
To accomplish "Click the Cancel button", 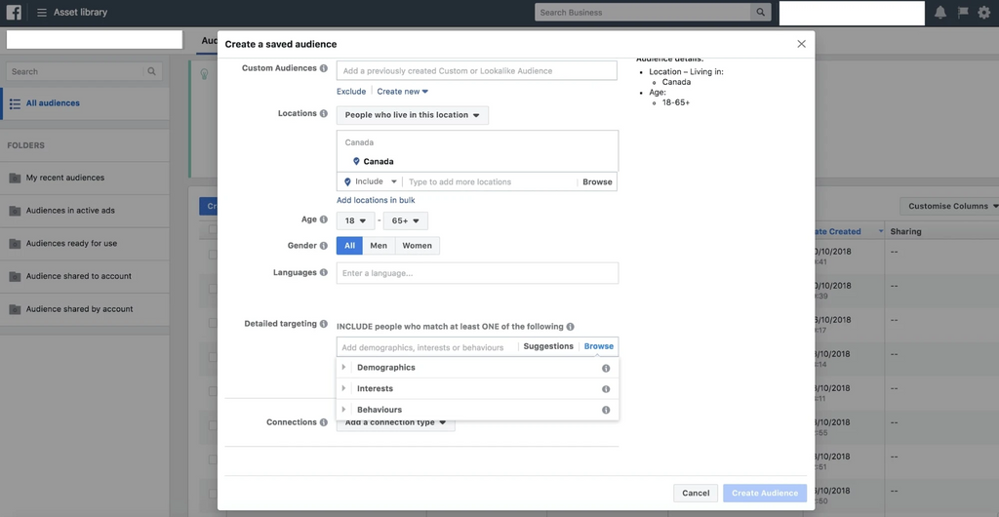I will (x=696, y=494).
